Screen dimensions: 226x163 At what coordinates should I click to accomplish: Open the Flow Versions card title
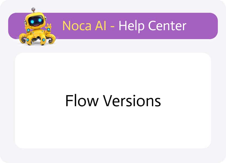pos(113,101)
